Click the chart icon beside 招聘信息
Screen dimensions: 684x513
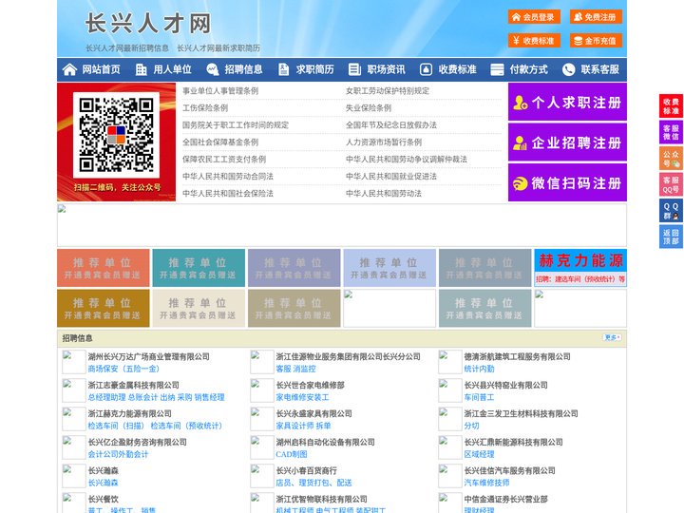pyautogui.click(x=213, y=69)
